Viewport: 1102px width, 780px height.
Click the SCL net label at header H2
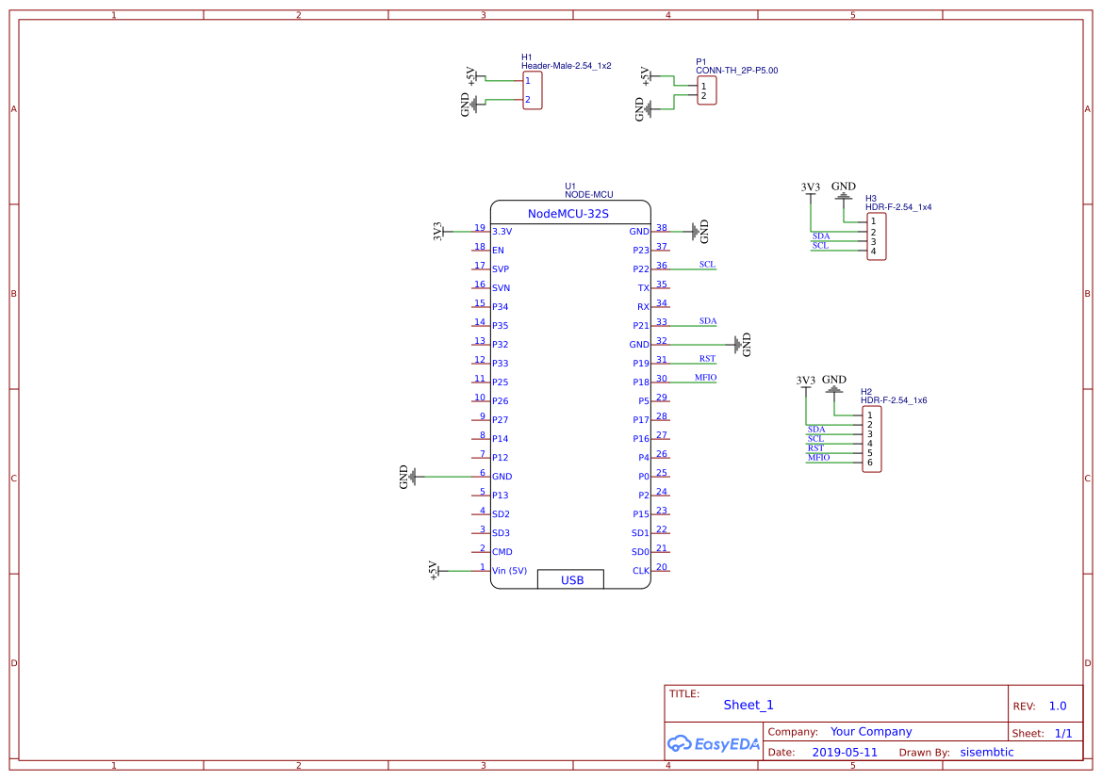click(x=815, y=438)
